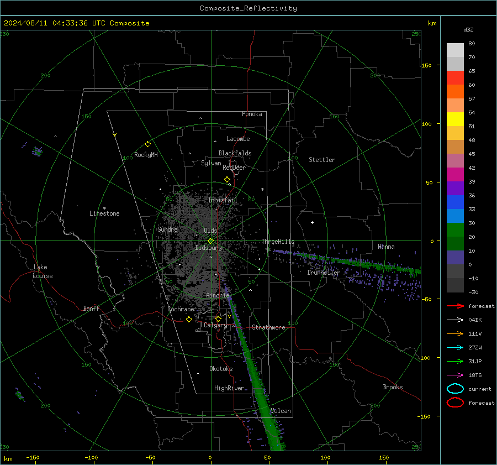Click the Drumheller town label
This screenshot has height=465, width=497.
[x=323, y=273]
